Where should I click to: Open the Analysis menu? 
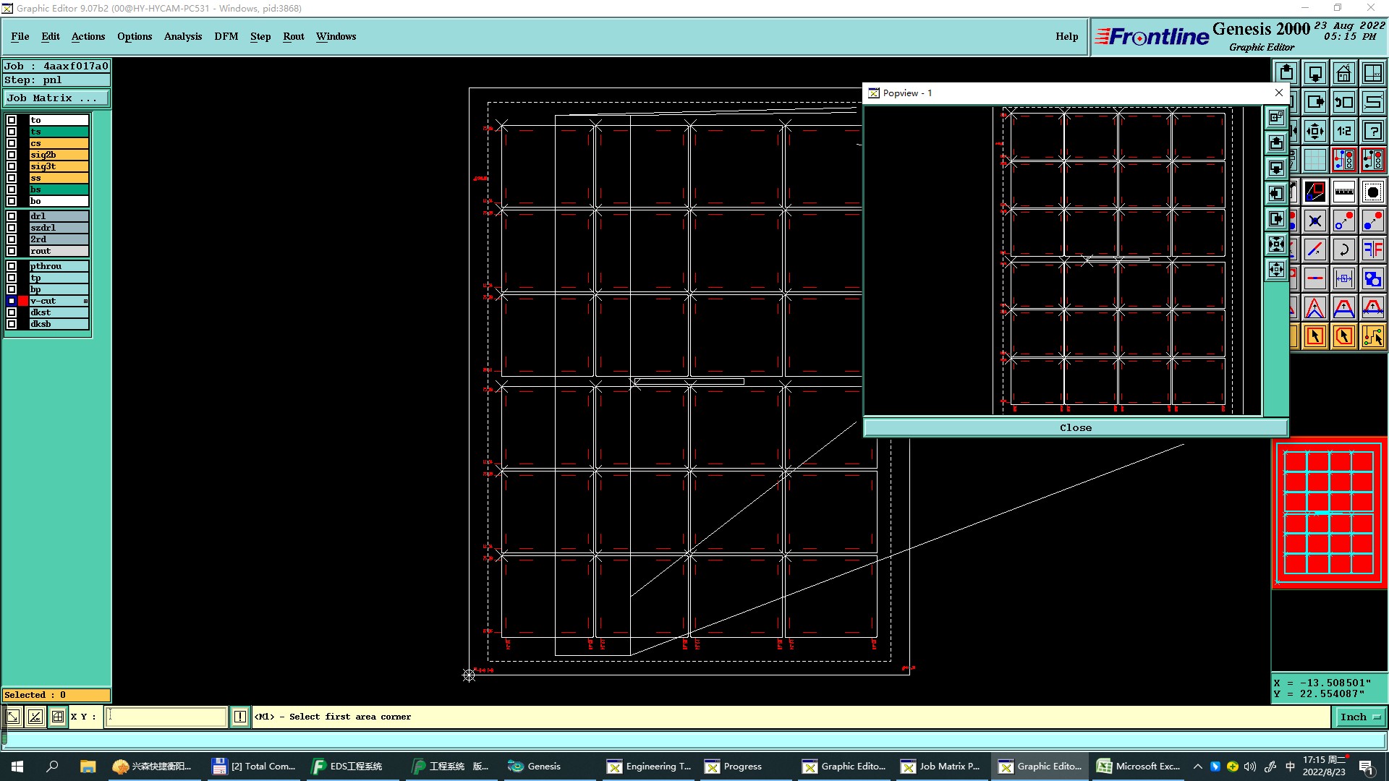pyautogui.click(x=182, y=36)
